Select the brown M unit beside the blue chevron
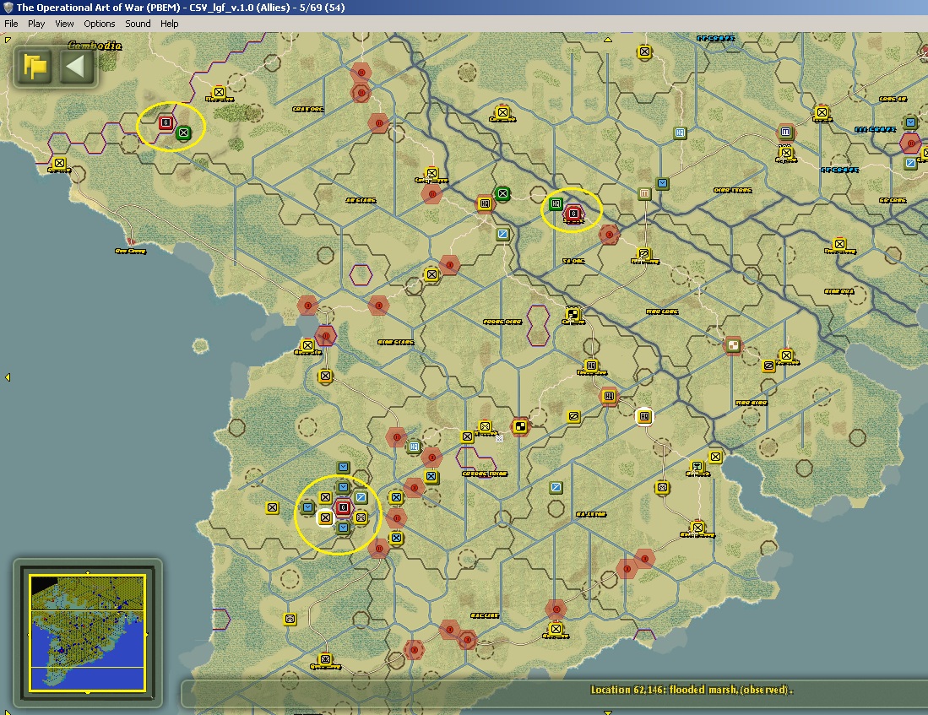 644,193
